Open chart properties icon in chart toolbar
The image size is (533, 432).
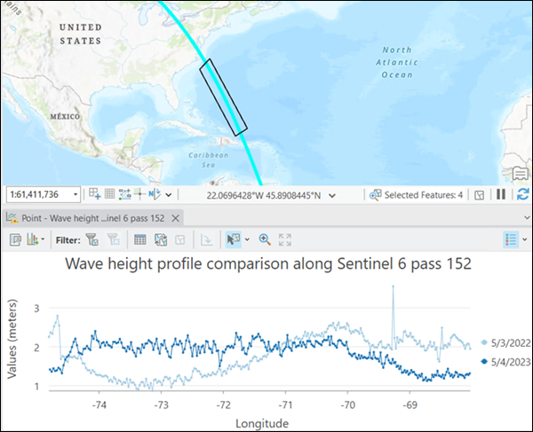tap(16, 240)
